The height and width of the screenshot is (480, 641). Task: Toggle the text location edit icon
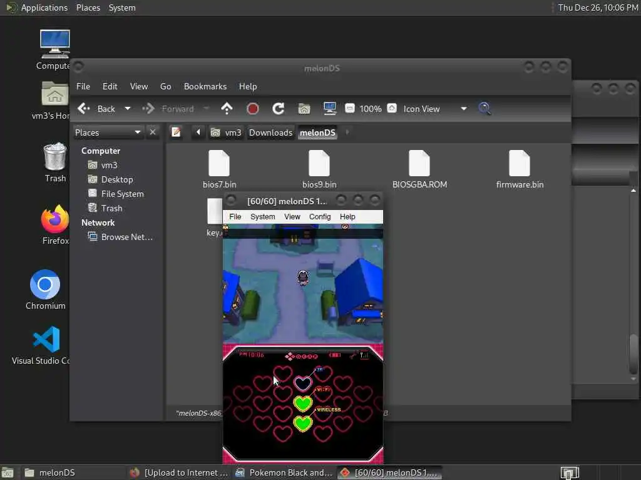(176, 132)
